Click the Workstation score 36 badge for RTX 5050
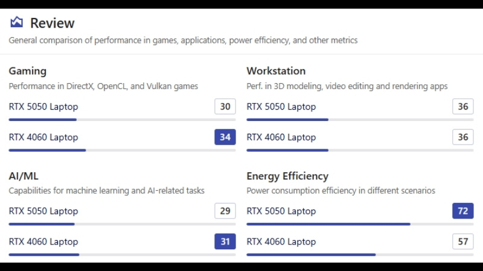Screen dimensions: 483x271 point(463,107)
